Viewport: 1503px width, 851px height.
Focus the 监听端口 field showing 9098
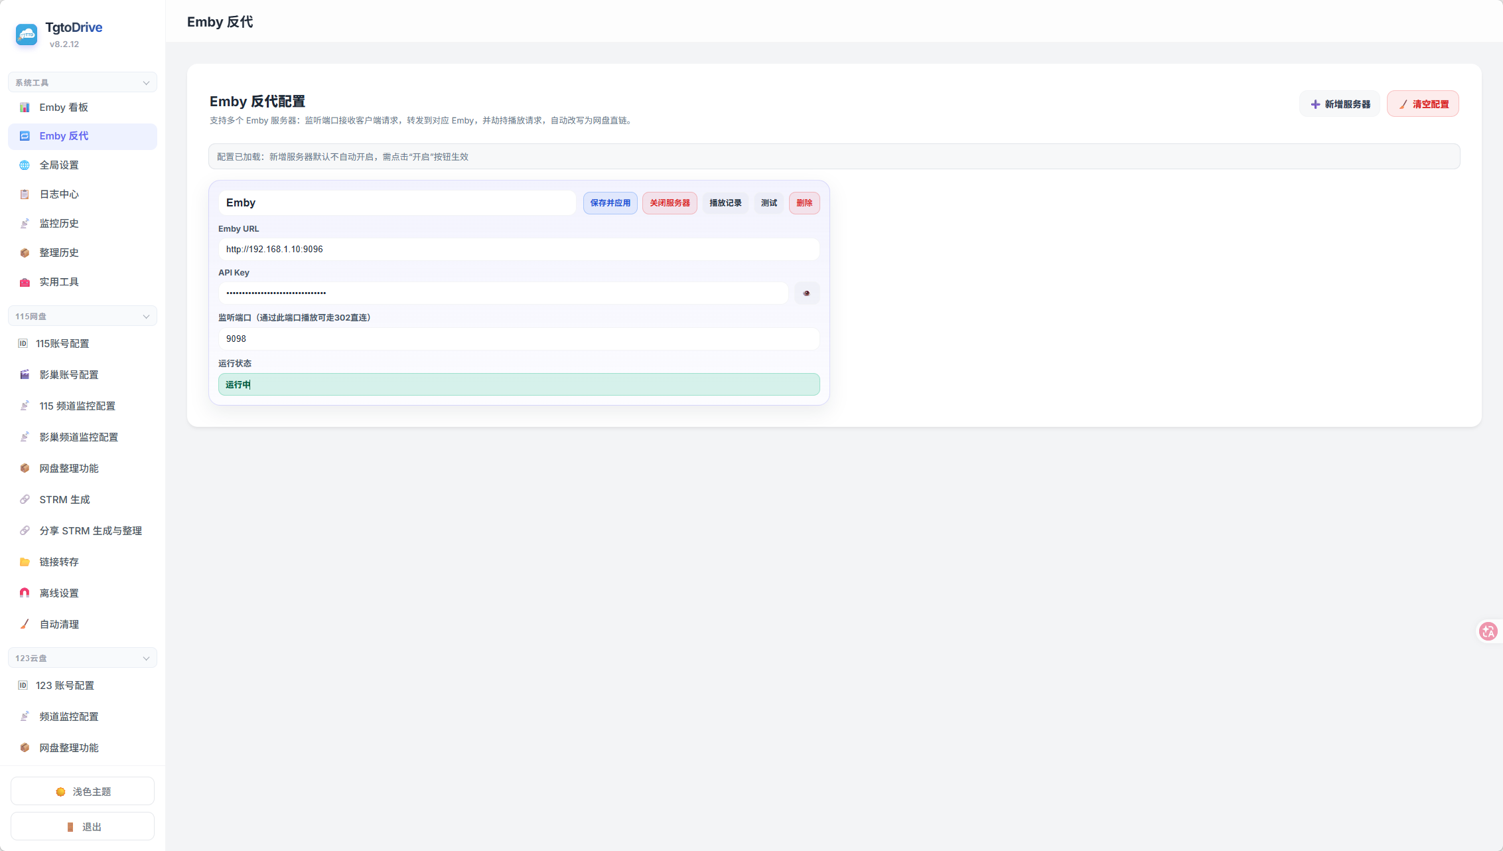pyautogui.click(x=519, y=339)
